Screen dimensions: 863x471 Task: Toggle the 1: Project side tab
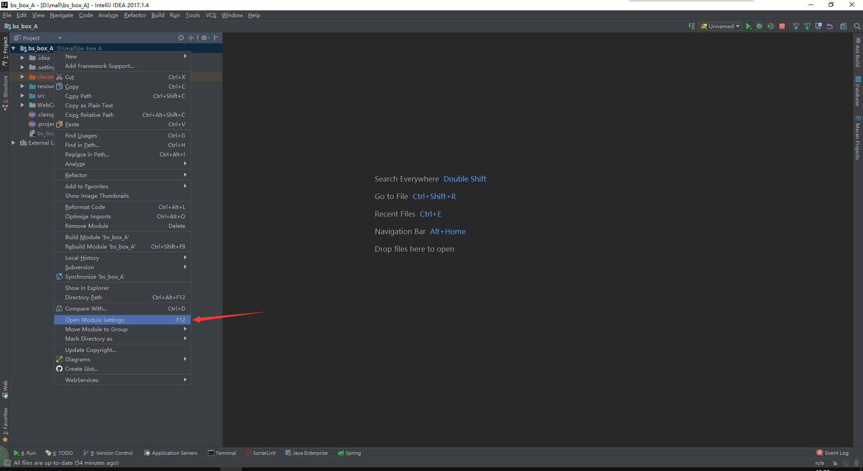click(5, 51)
